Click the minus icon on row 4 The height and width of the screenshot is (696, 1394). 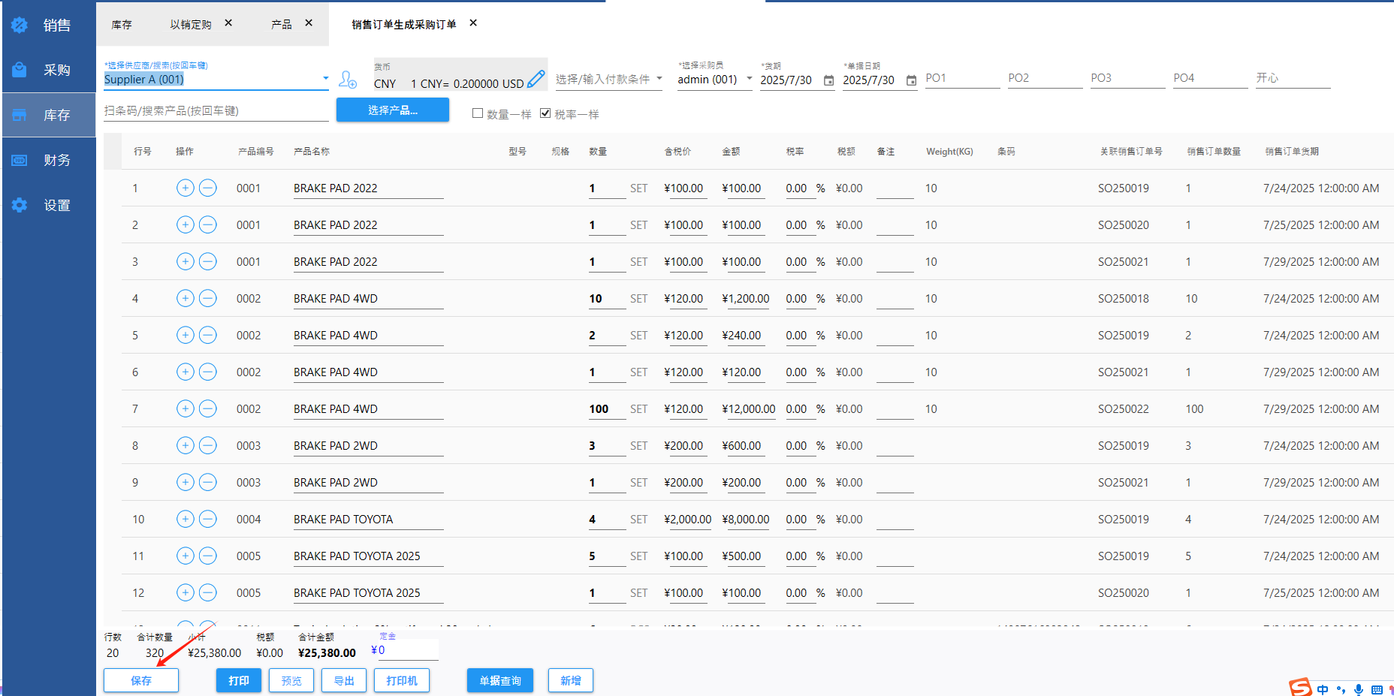208,298
